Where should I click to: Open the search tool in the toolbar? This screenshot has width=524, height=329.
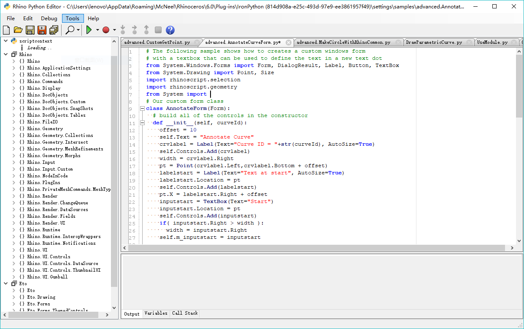click(x=71, y=30)
